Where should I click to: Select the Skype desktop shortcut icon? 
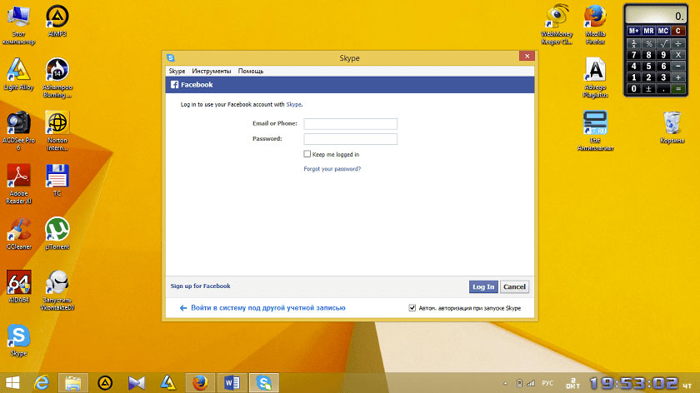[x=18, y=340]
